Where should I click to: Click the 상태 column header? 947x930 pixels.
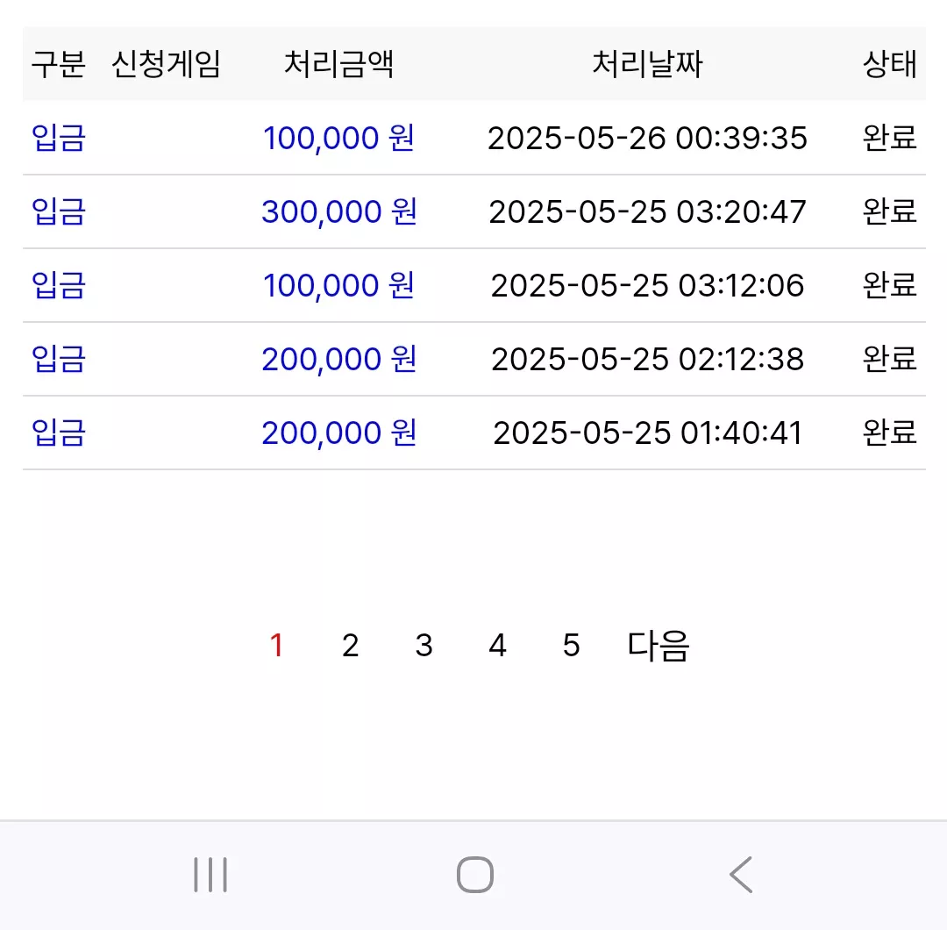(890, 64)
